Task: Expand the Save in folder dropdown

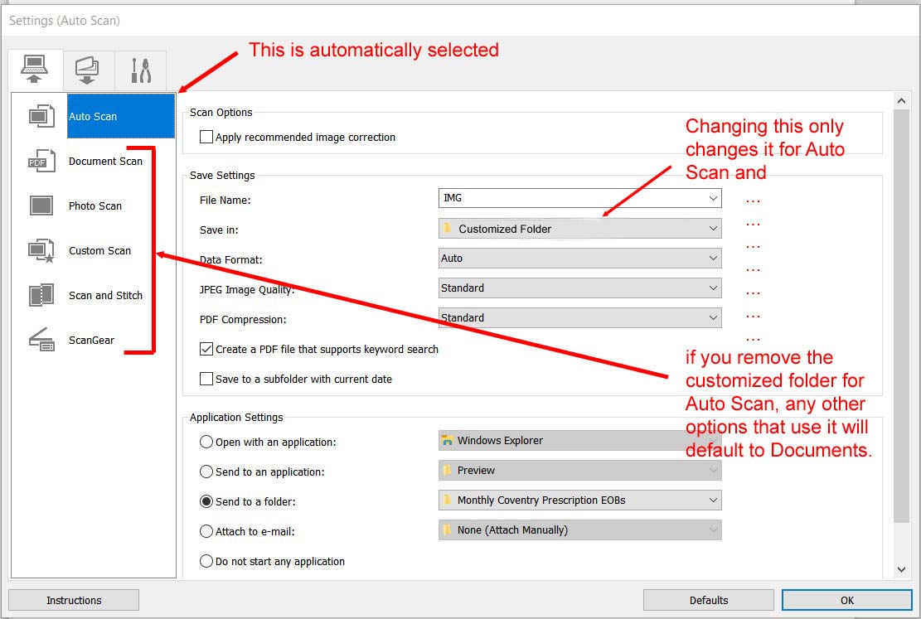Action: (579, 229)
